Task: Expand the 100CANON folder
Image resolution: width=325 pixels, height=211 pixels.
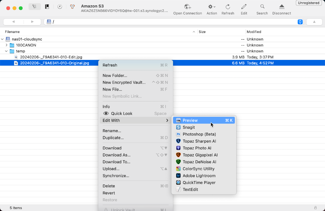Action: coord(6,45)
